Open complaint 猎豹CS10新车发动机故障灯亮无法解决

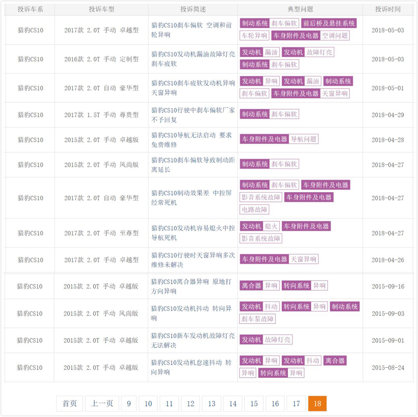(x=193, y=340)
